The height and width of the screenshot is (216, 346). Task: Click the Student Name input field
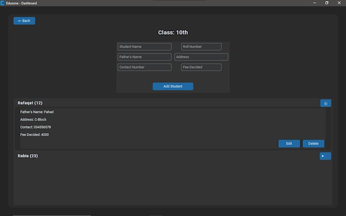(x=145, y=47)
